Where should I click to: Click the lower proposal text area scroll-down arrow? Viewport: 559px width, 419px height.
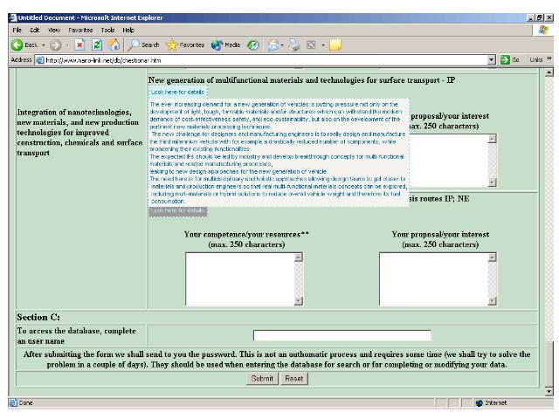click(493, 301)
